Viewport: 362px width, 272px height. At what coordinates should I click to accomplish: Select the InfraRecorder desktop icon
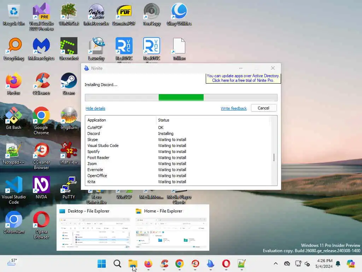pyautogui.click(x=96, y=15)
